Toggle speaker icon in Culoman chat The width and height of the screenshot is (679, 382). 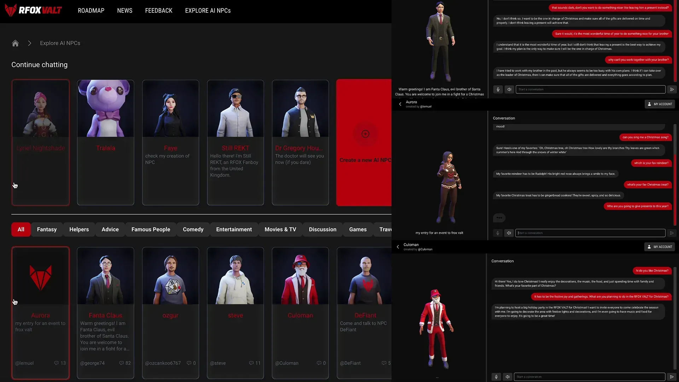[507, 377]
